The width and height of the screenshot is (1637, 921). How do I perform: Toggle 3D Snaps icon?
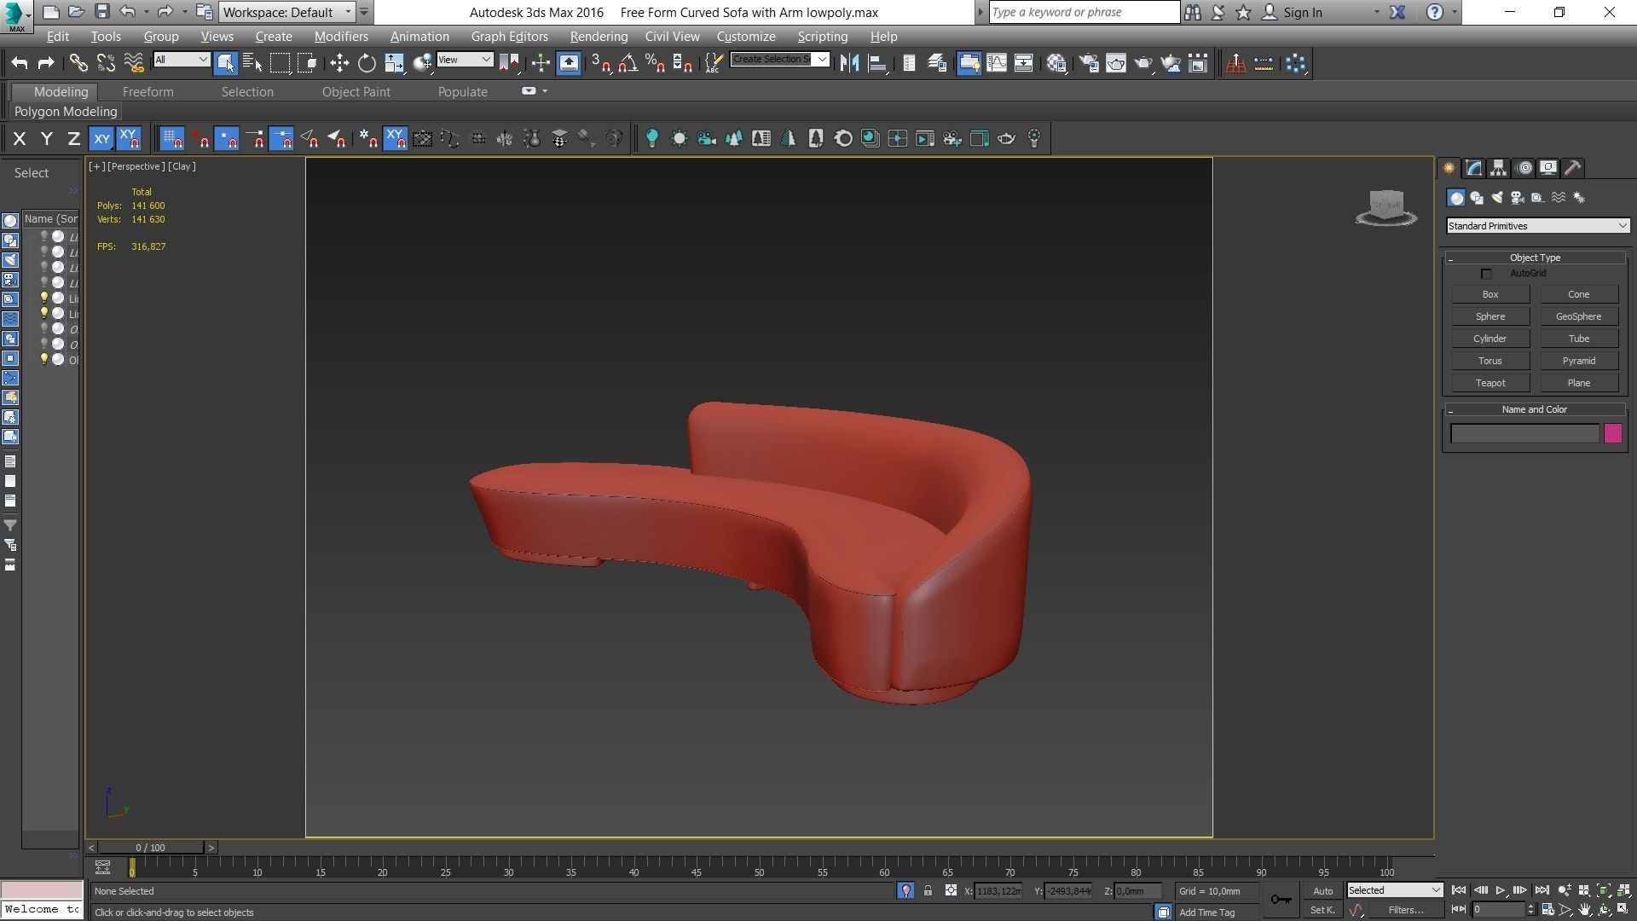pyautogui.click(x=601, y=63)
